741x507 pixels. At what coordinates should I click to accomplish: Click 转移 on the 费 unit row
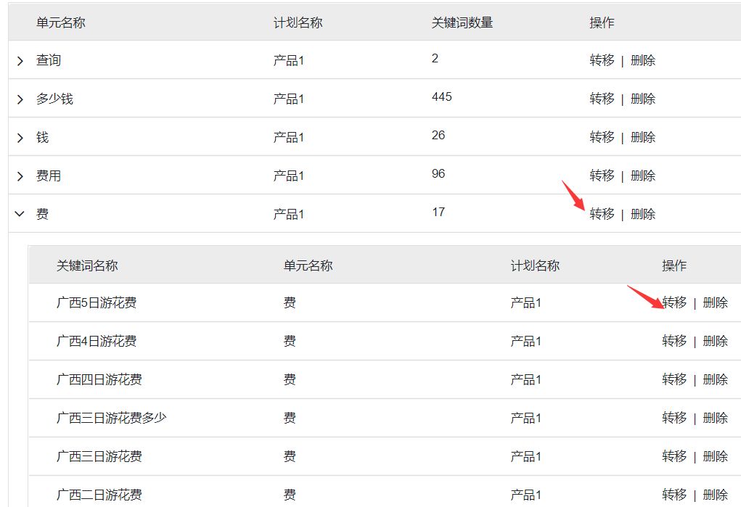click(602, 214)
